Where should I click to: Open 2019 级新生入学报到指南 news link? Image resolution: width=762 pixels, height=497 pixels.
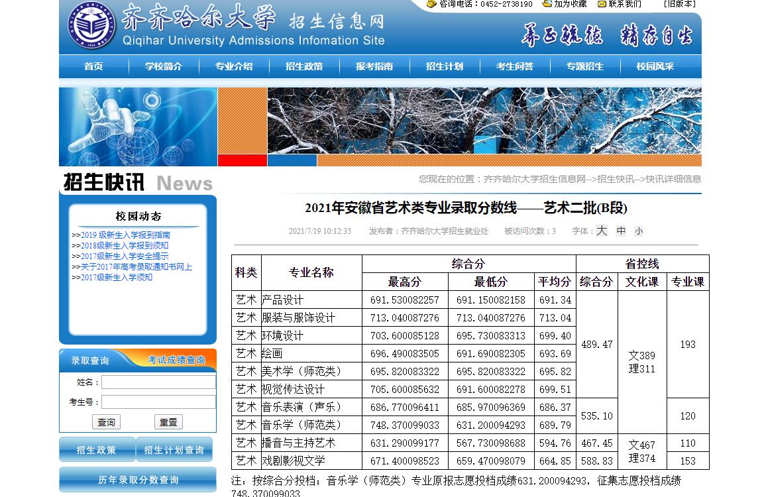[125, 235]
